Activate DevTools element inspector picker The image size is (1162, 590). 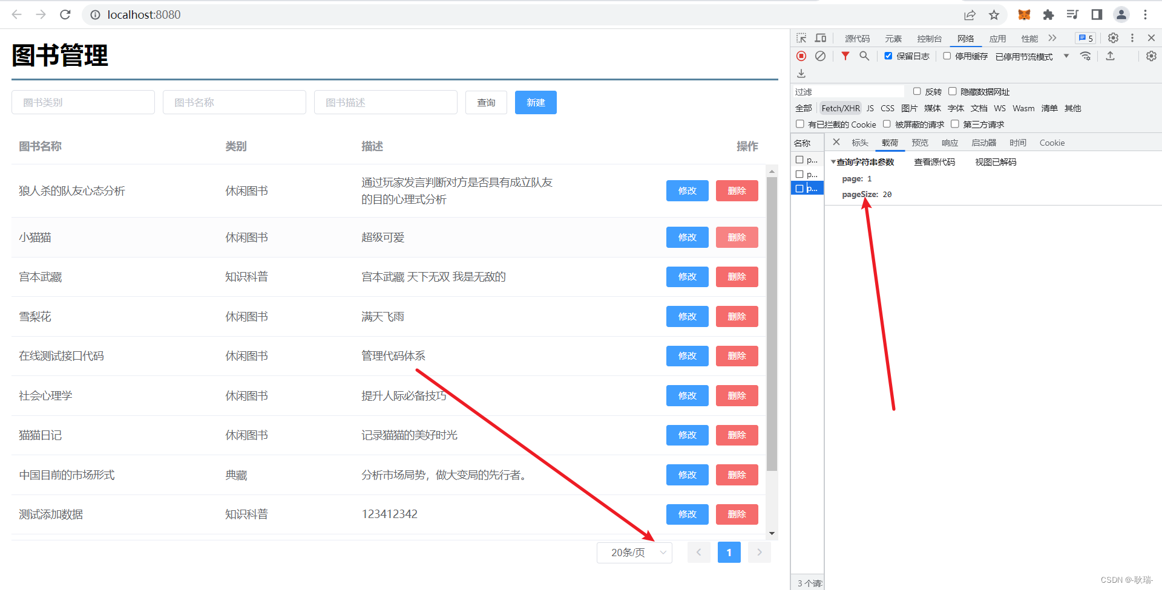[x=801, y=38]
